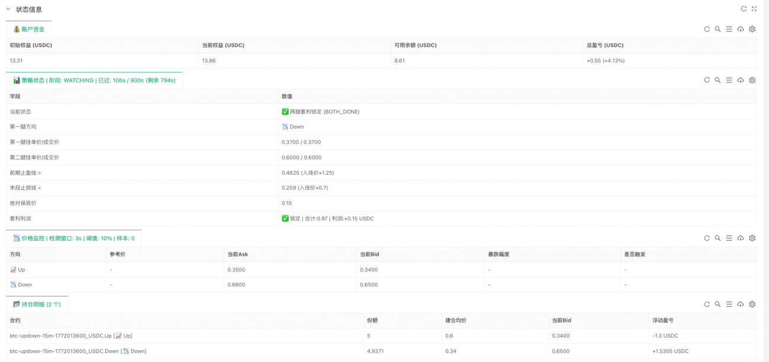Select the 持仓明细 (2 个) tab
The width and height of the screenshot is (769, 362).
pos(37,304)
